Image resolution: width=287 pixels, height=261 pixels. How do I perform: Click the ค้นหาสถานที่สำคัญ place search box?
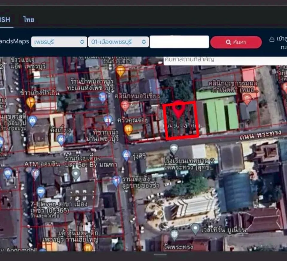coord(225,60)
